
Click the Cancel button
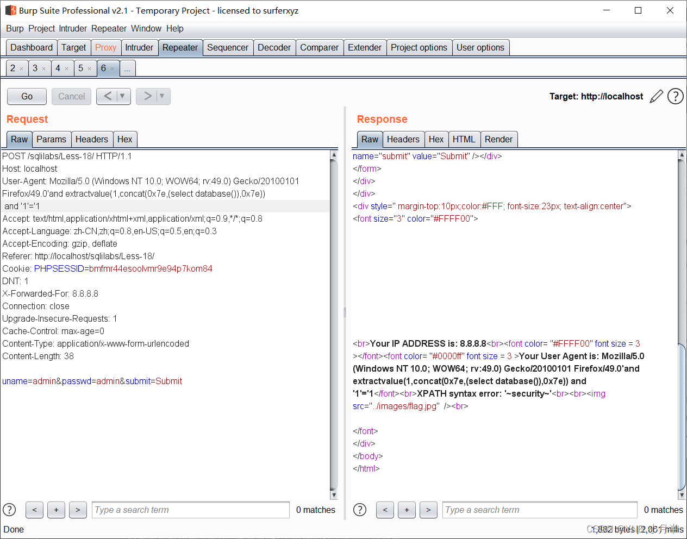(x=71, y=96)
